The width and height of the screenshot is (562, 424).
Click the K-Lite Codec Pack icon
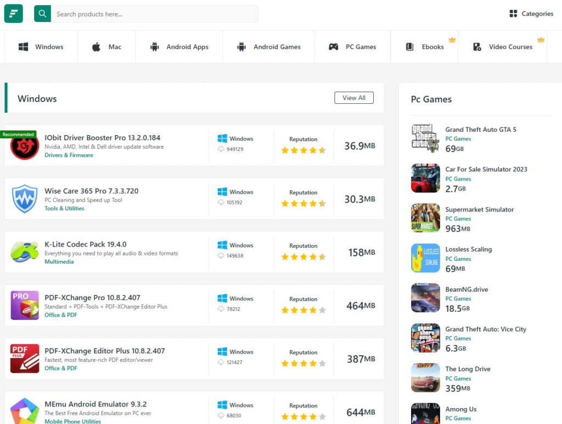click(x=25, y=252)
